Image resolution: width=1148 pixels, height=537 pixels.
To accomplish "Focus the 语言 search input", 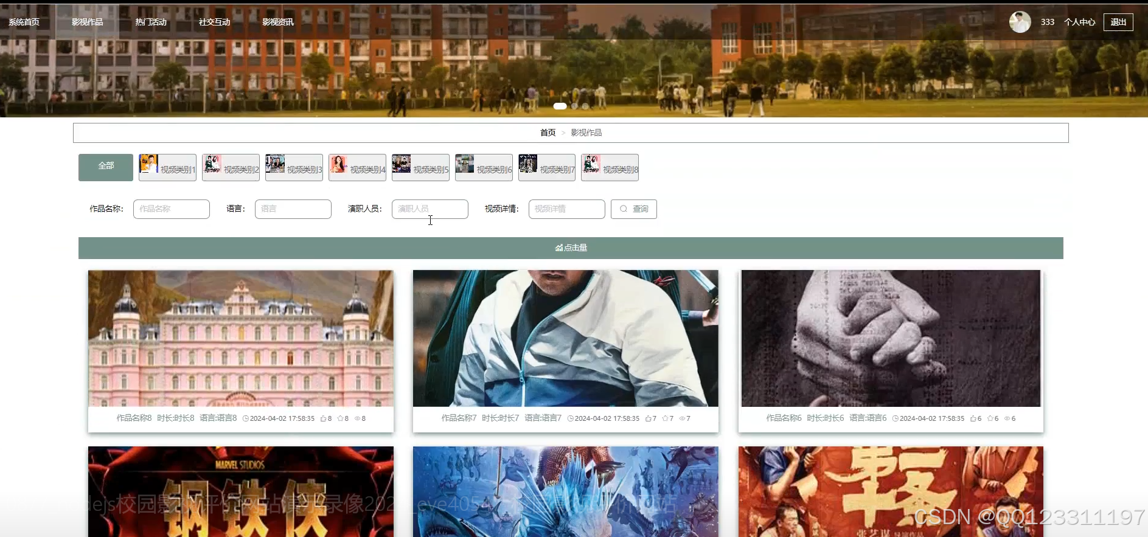I will pos(293,209).
